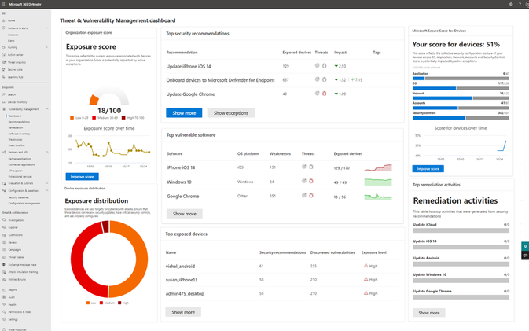The image size is (529, 331).
Task: Click the Device inventory icon
Action: [x=4, y=102]
